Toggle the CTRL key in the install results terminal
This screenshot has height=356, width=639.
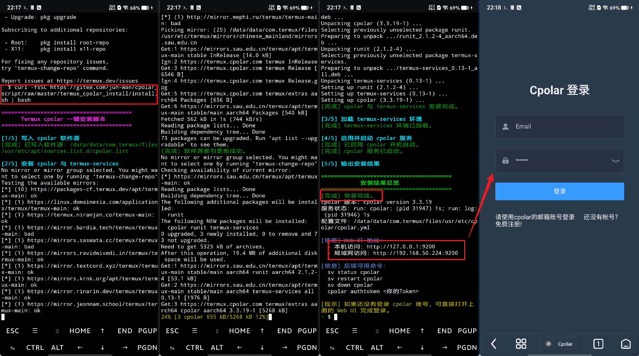coord(354,348)
